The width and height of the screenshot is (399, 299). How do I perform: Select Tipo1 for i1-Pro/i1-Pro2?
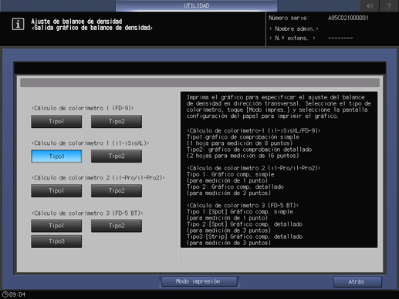[56, 190]
